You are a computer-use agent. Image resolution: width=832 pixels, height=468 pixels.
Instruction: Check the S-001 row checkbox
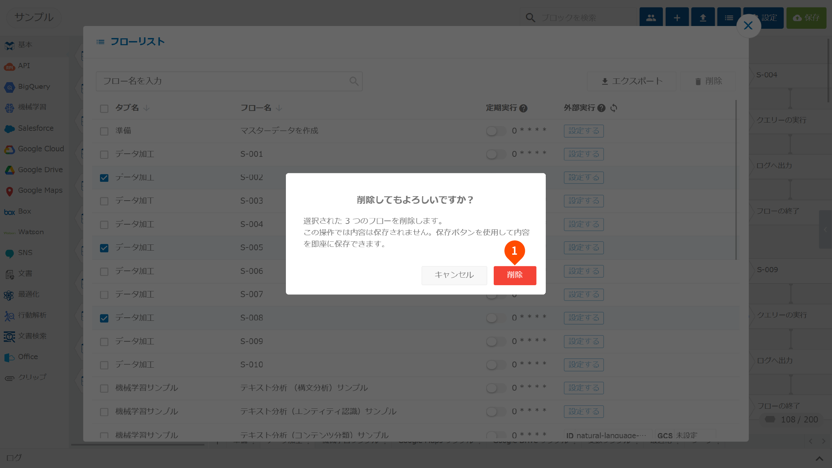point(104,154)
